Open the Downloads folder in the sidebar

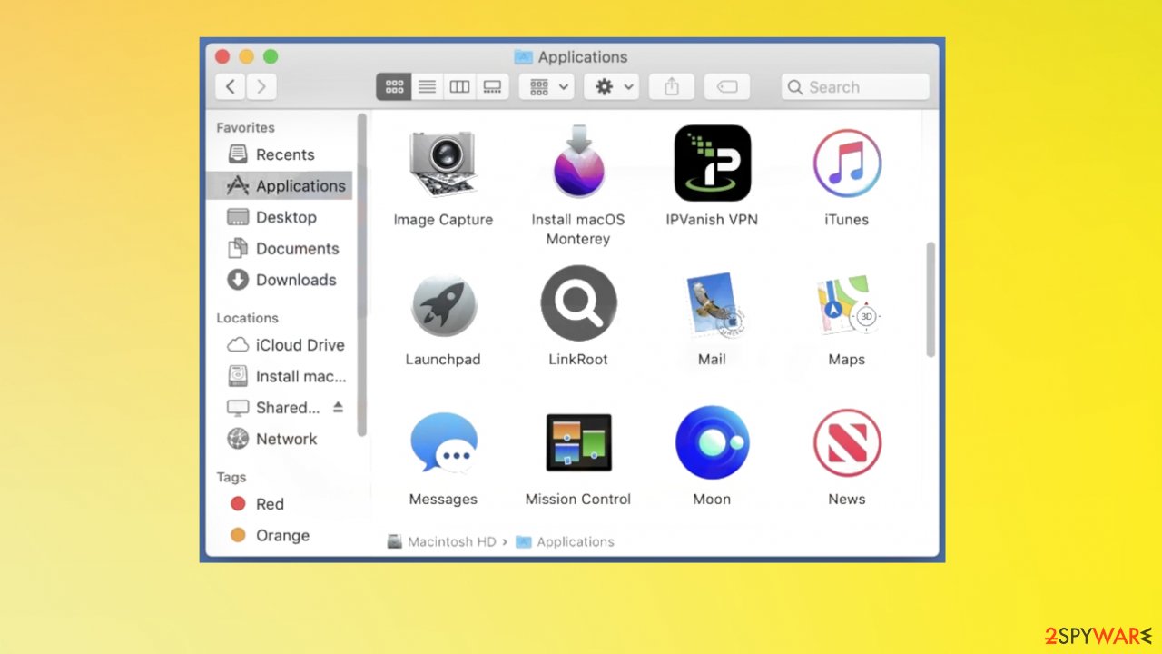[x=292, y=280]
